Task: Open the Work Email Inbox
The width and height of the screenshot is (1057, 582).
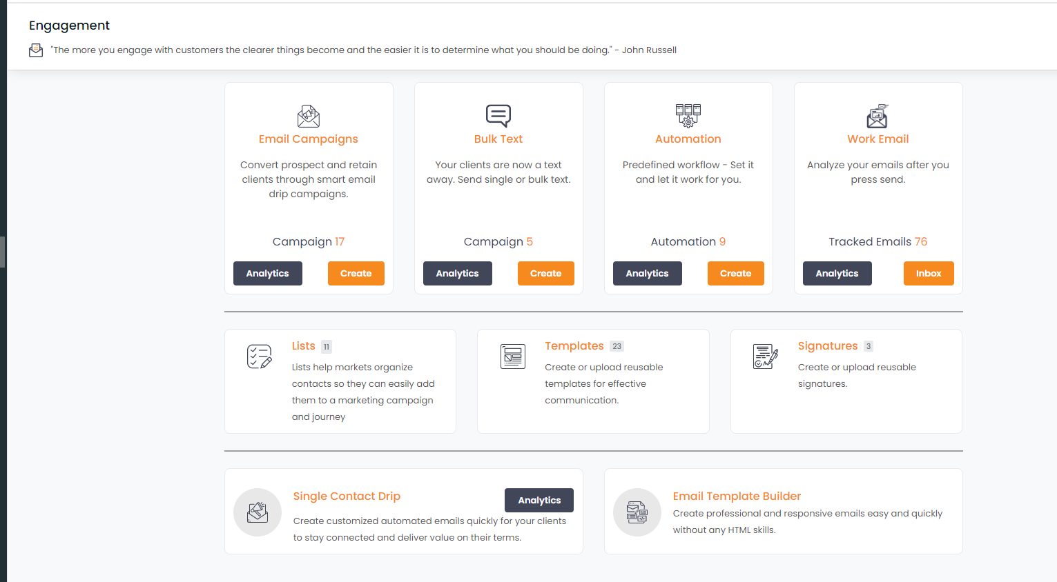Action: pos(929,273)
